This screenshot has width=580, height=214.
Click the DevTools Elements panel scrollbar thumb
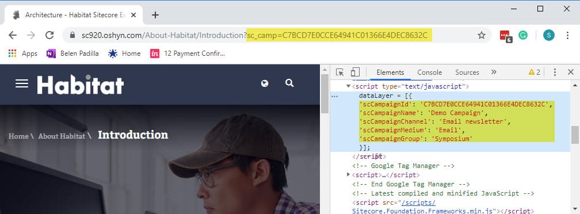[x=575, y=135]
